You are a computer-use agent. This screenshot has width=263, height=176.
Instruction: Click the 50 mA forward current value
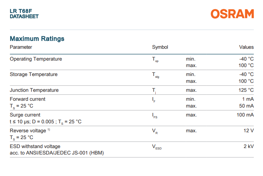point(246,106)
